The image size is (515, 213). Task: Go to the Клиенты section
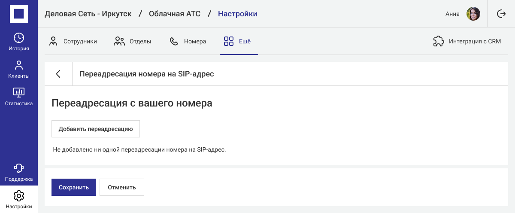click(19, 70)
